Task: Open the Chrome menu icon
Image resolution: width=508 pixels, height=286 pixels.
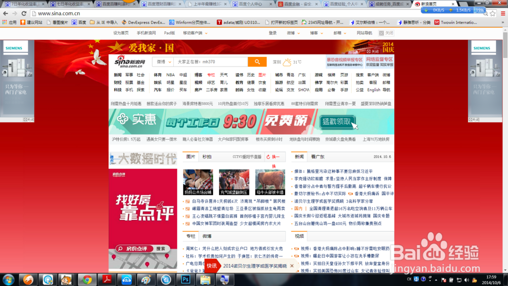Action: 503,13
